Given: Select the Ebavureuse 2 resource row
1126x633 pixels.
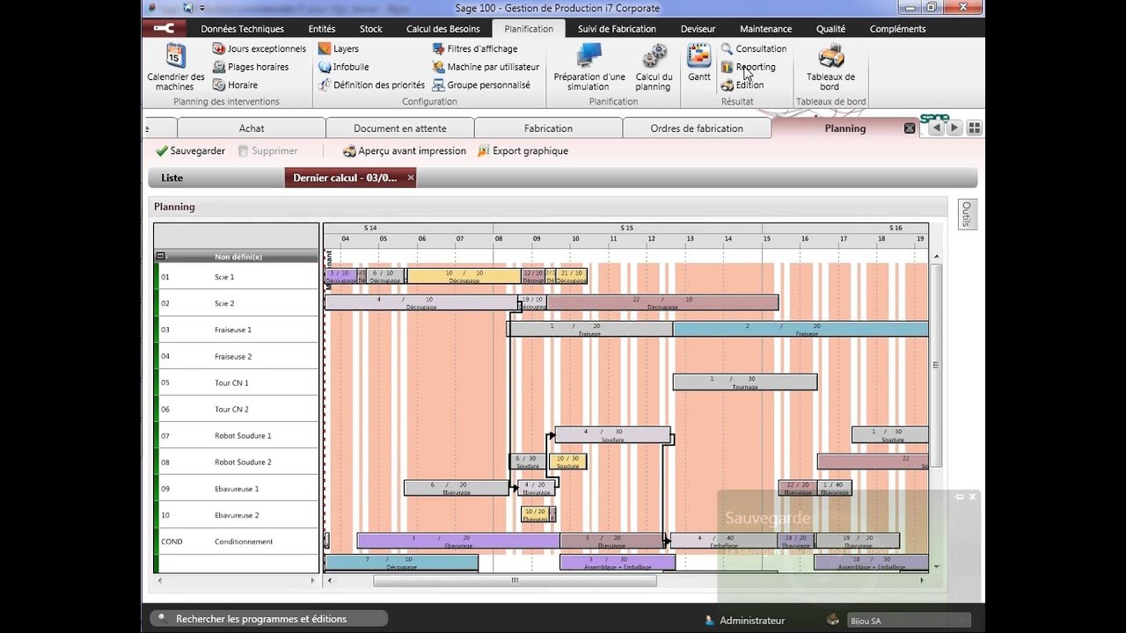Looking at the screenshot, I should click(237, 515).
